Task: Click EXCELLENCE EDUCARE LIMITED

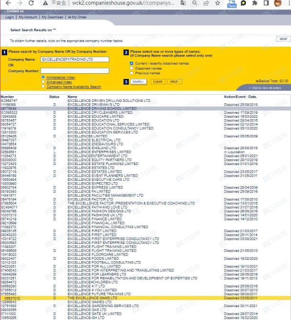Action: pyautogui.click(x=95, y=117)
